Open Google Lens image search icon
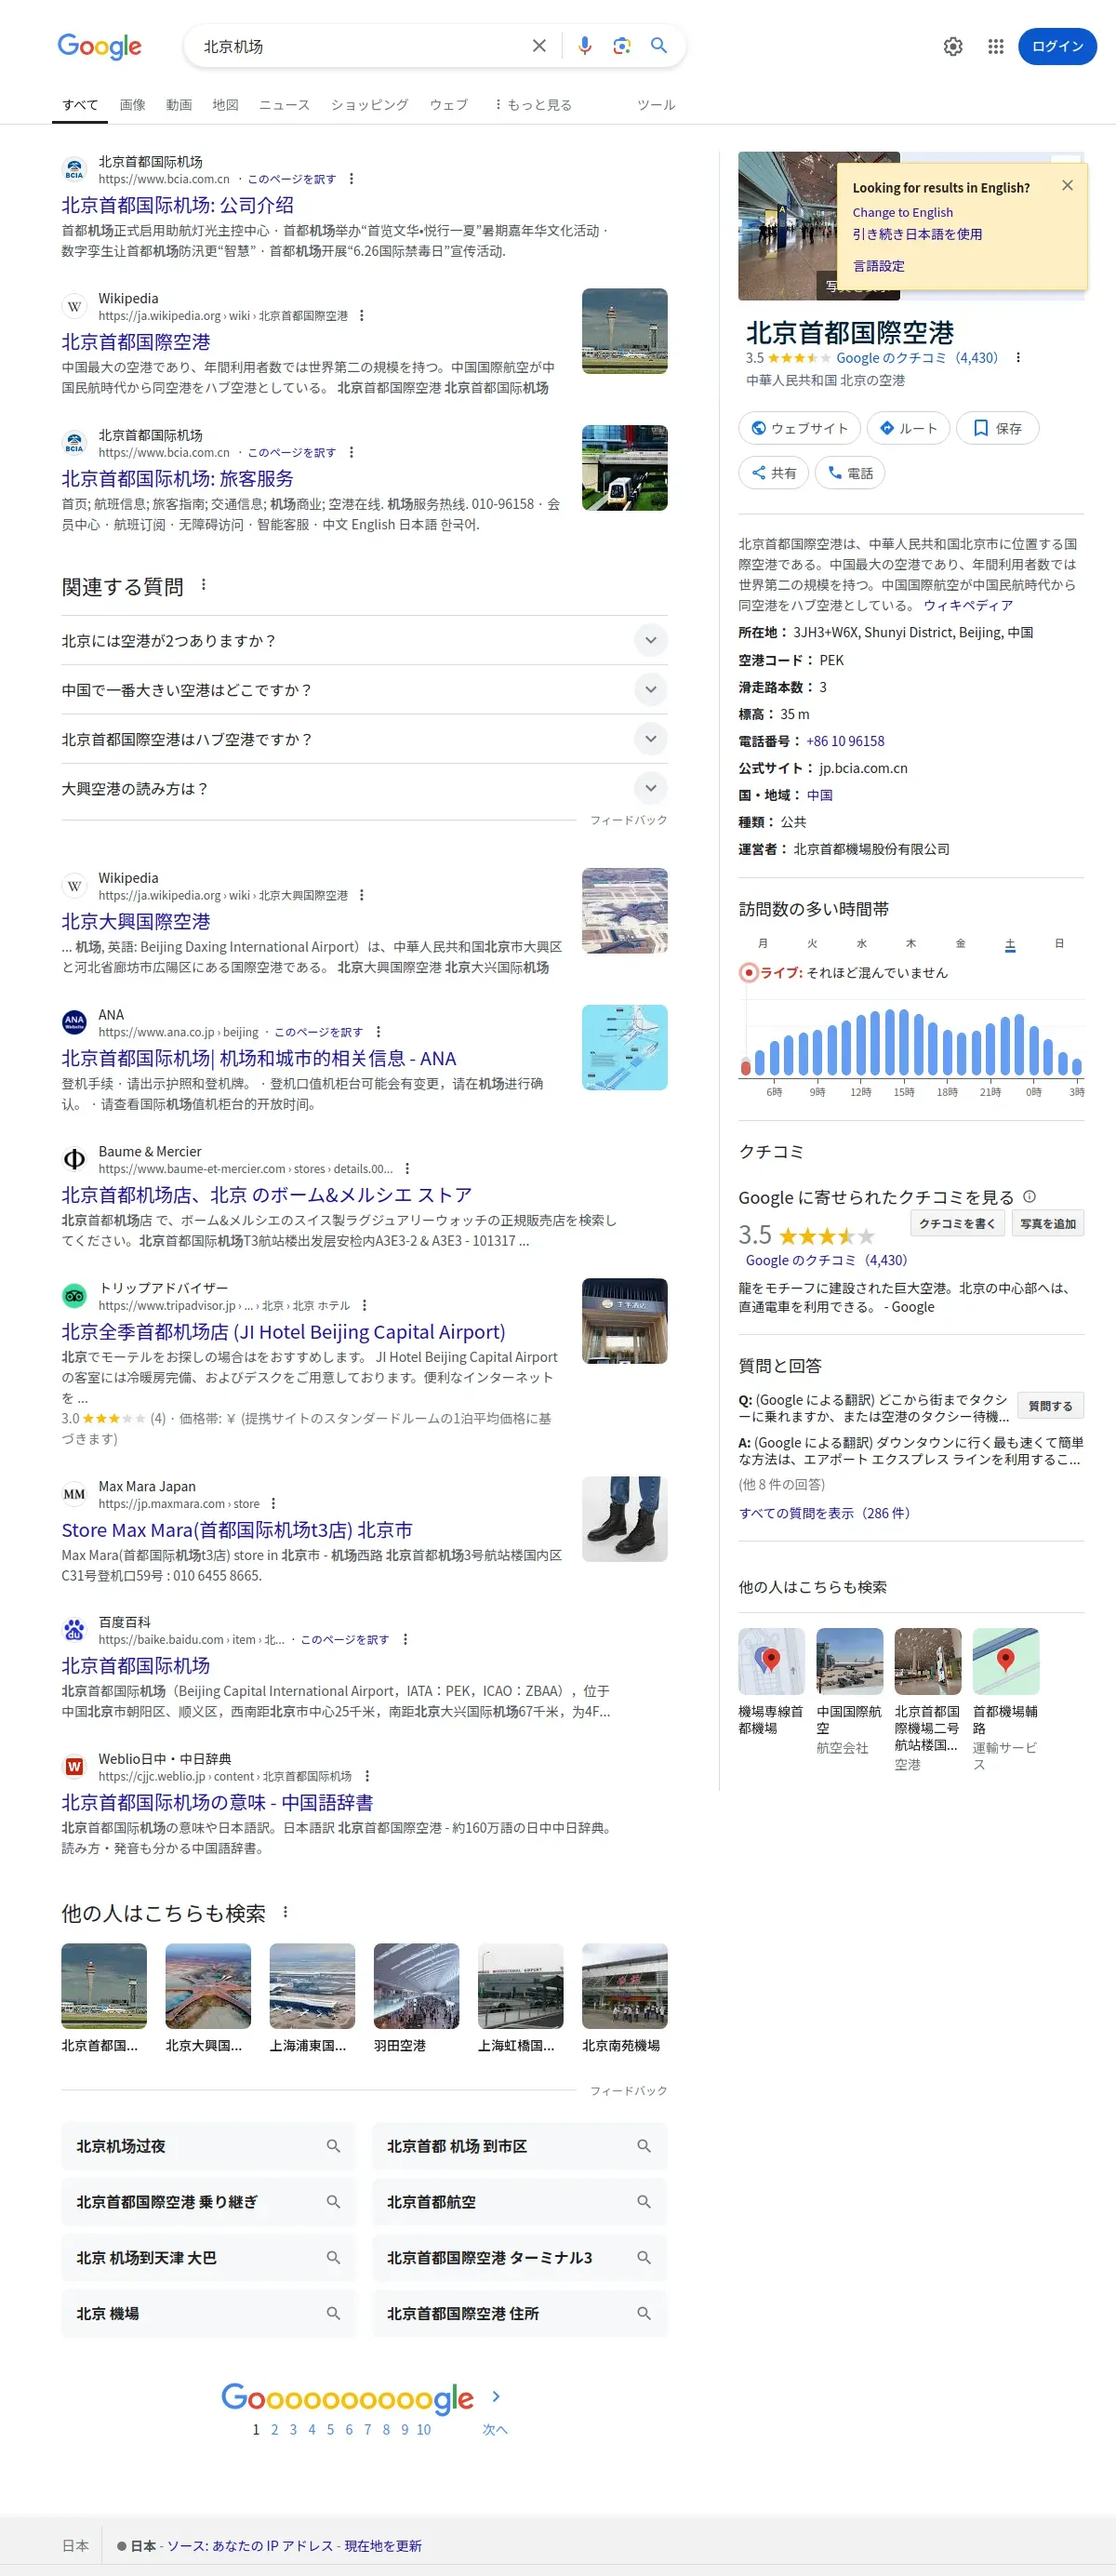The image size is (1116, 2576). 622,46
